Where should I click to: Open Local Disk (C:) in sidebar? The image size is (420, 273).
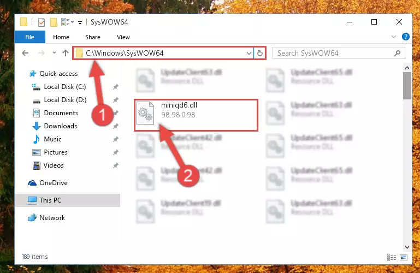tap(59, 87)
